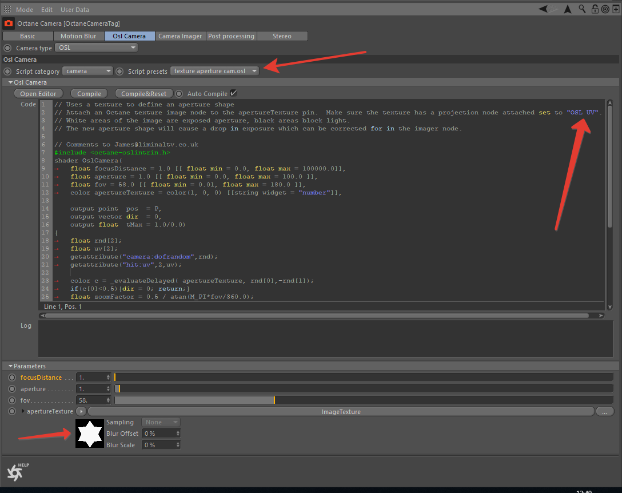This screenshot has height=493, width=622.
Task: Click the grayed forward arrow in the top toolbar
Action: (553, 9)
